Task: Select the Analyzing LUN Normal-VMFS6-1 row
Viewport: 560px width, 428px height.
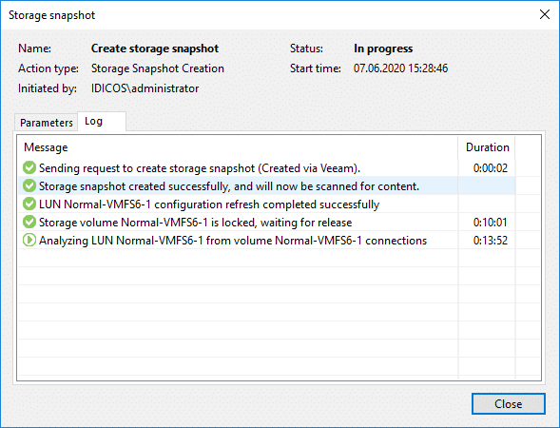Action: [x=266, y=240]
